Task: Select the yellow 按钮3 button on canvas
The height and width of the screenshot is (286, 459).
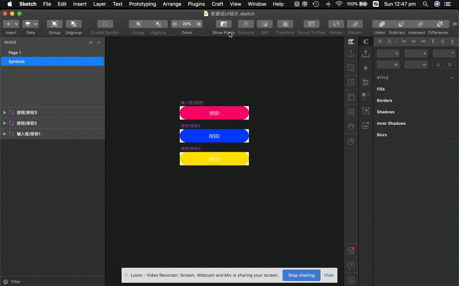Action: (x=214, y=159)
